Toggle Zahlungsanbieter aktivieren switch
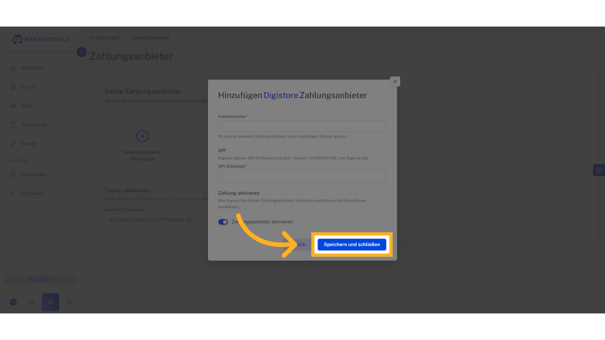Viewport: 605px width, 340px height. point(223,222)
